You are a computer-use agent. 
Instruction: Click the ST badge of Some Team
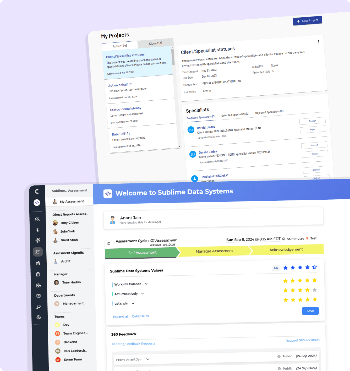[x=58, y=360]
